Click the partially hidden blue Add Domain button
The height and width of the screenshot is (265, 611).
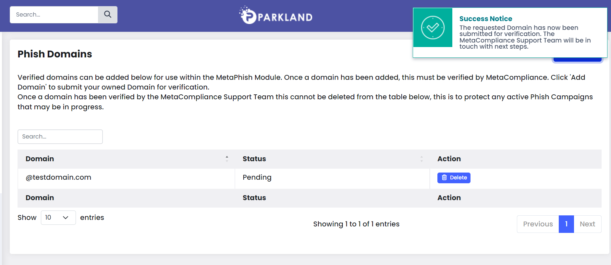coord(577,60)
